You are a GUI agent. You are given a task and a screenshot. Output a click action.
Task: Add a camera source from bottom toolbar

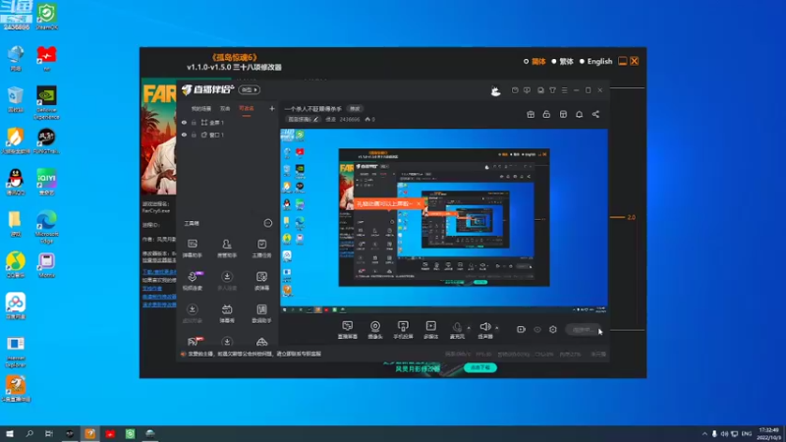[x=375, y=329]
